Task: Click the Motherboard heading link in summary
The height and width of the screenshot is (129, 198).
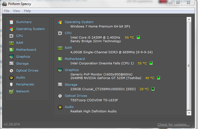Action: click(75, 59)
